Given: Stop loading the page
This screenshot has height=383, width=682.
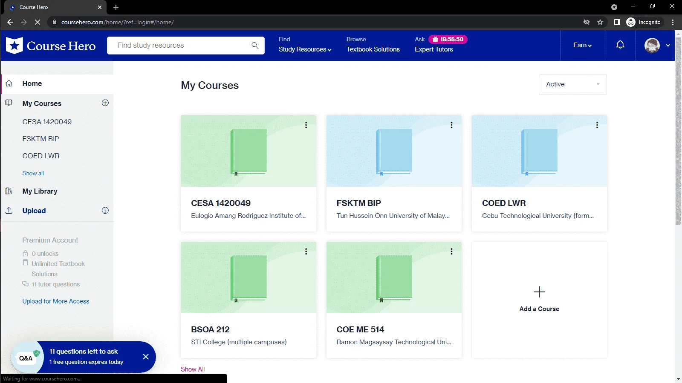Looking at the screenshot, I should (38, 22).
